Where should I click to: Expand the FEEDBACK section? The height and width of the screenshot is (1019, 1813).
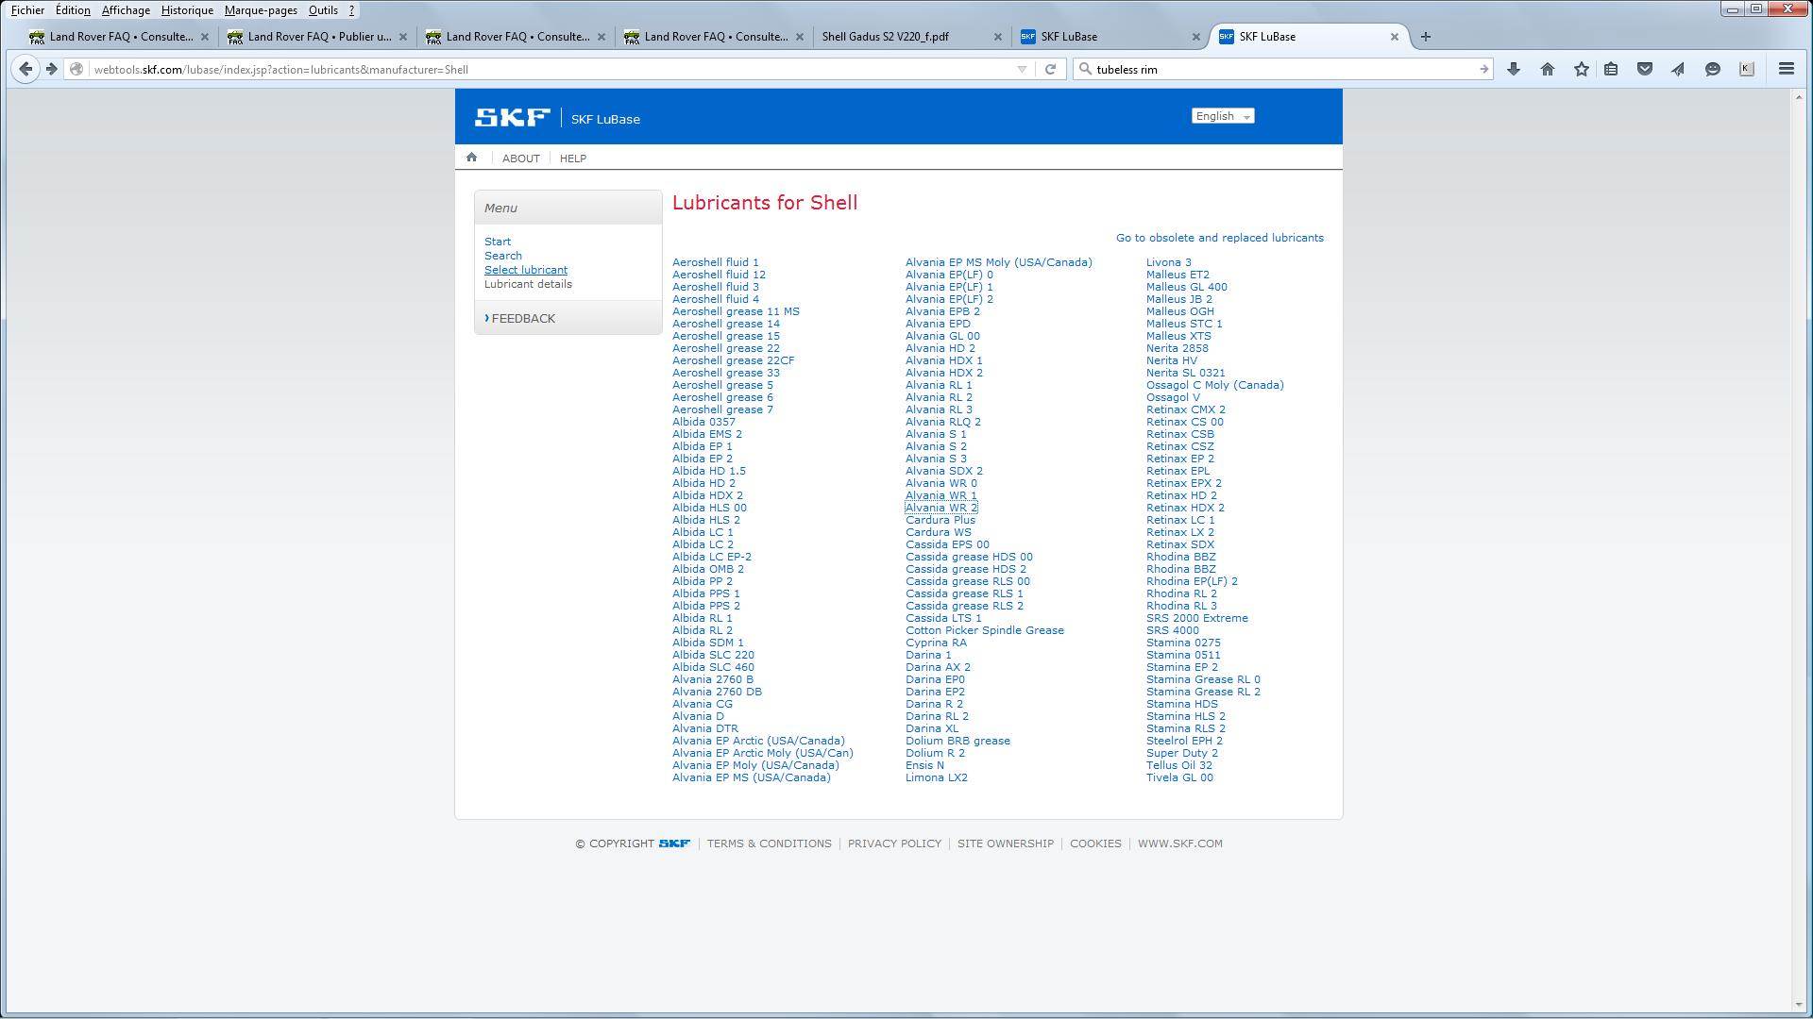[522, 319]
